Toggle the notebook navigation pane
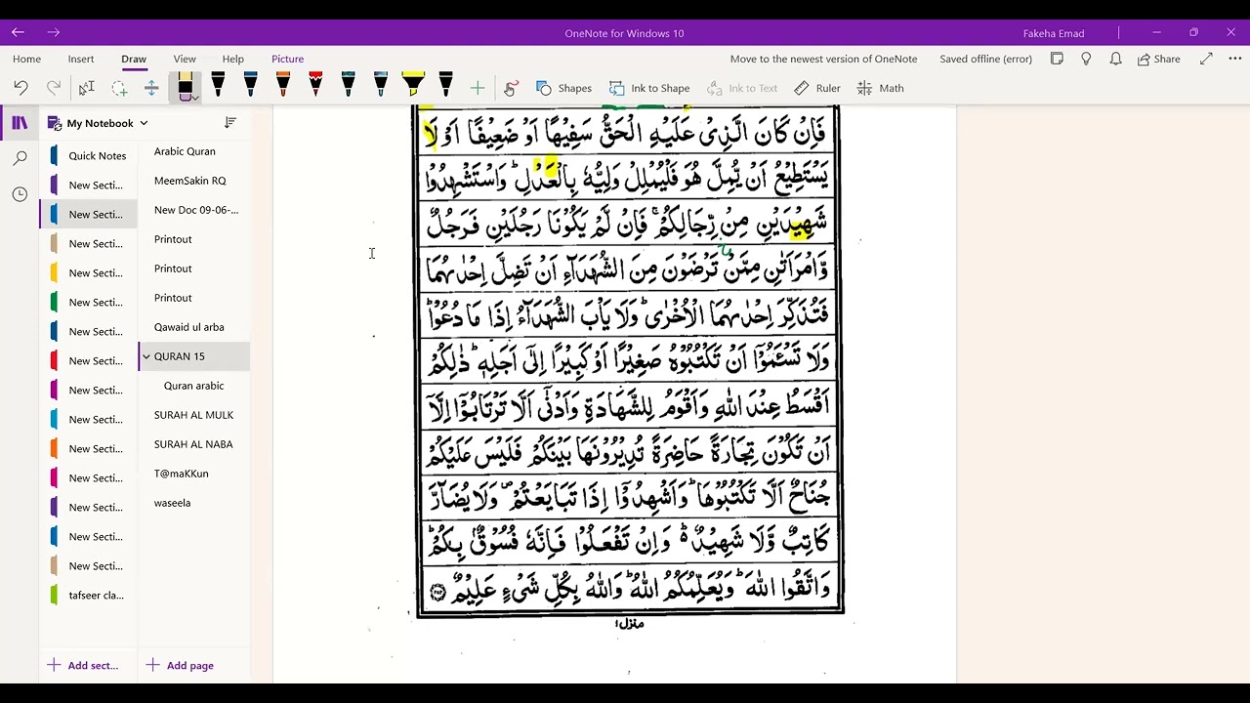 pyautogui.click(x=20, y=123)
